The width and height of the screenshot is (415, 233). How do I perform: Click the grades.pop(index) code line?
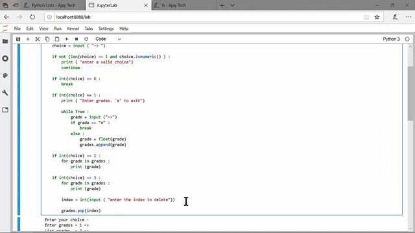(x=81, y=210)
